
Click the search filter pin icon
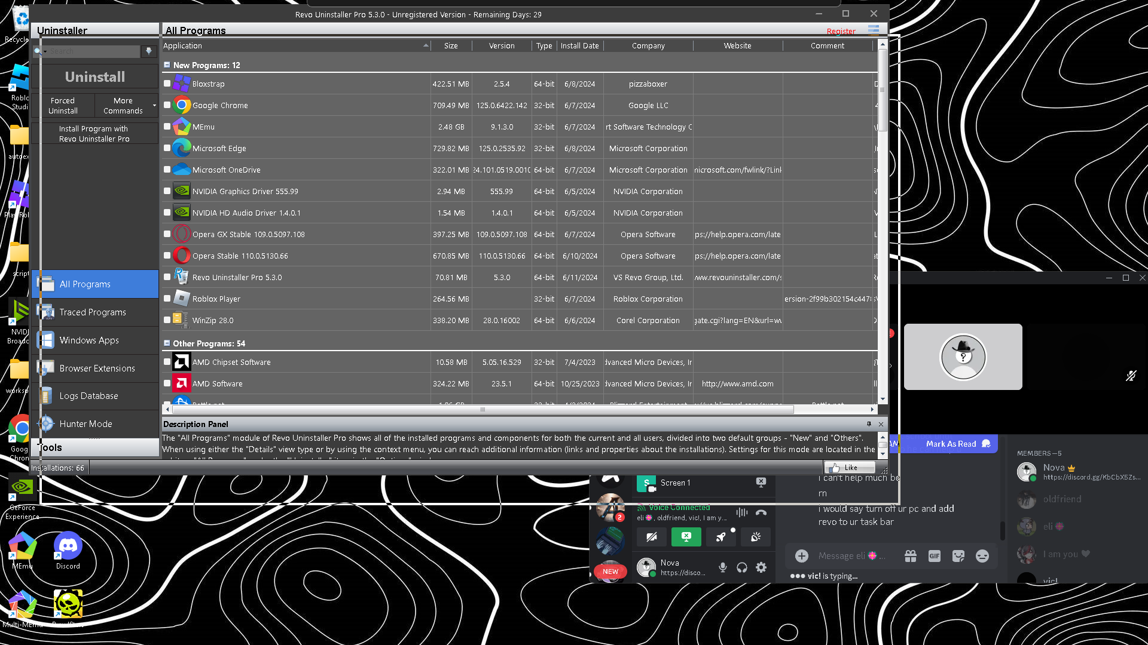point(149,51)
